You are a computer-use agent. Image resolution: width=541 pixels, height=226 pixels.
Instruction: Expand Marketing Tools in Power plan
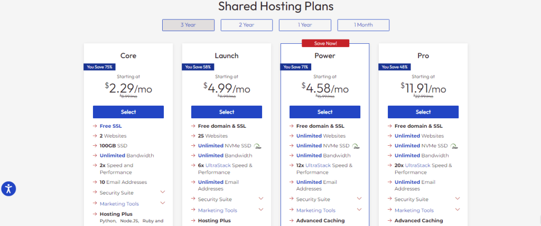tap(359, 210)
